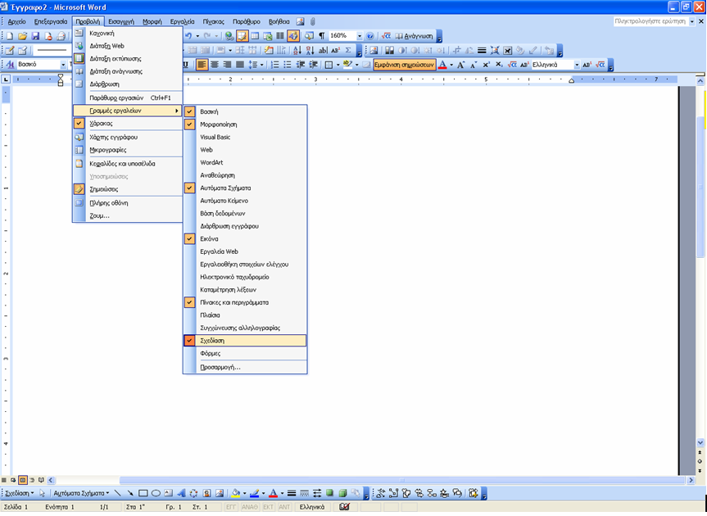707x516 pixels.
Task: Open the Εργαλεία menu
Action: (182, 21)
